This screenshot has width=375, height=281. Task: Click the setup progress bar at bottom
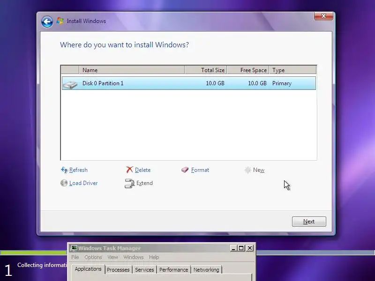(33, 252)
